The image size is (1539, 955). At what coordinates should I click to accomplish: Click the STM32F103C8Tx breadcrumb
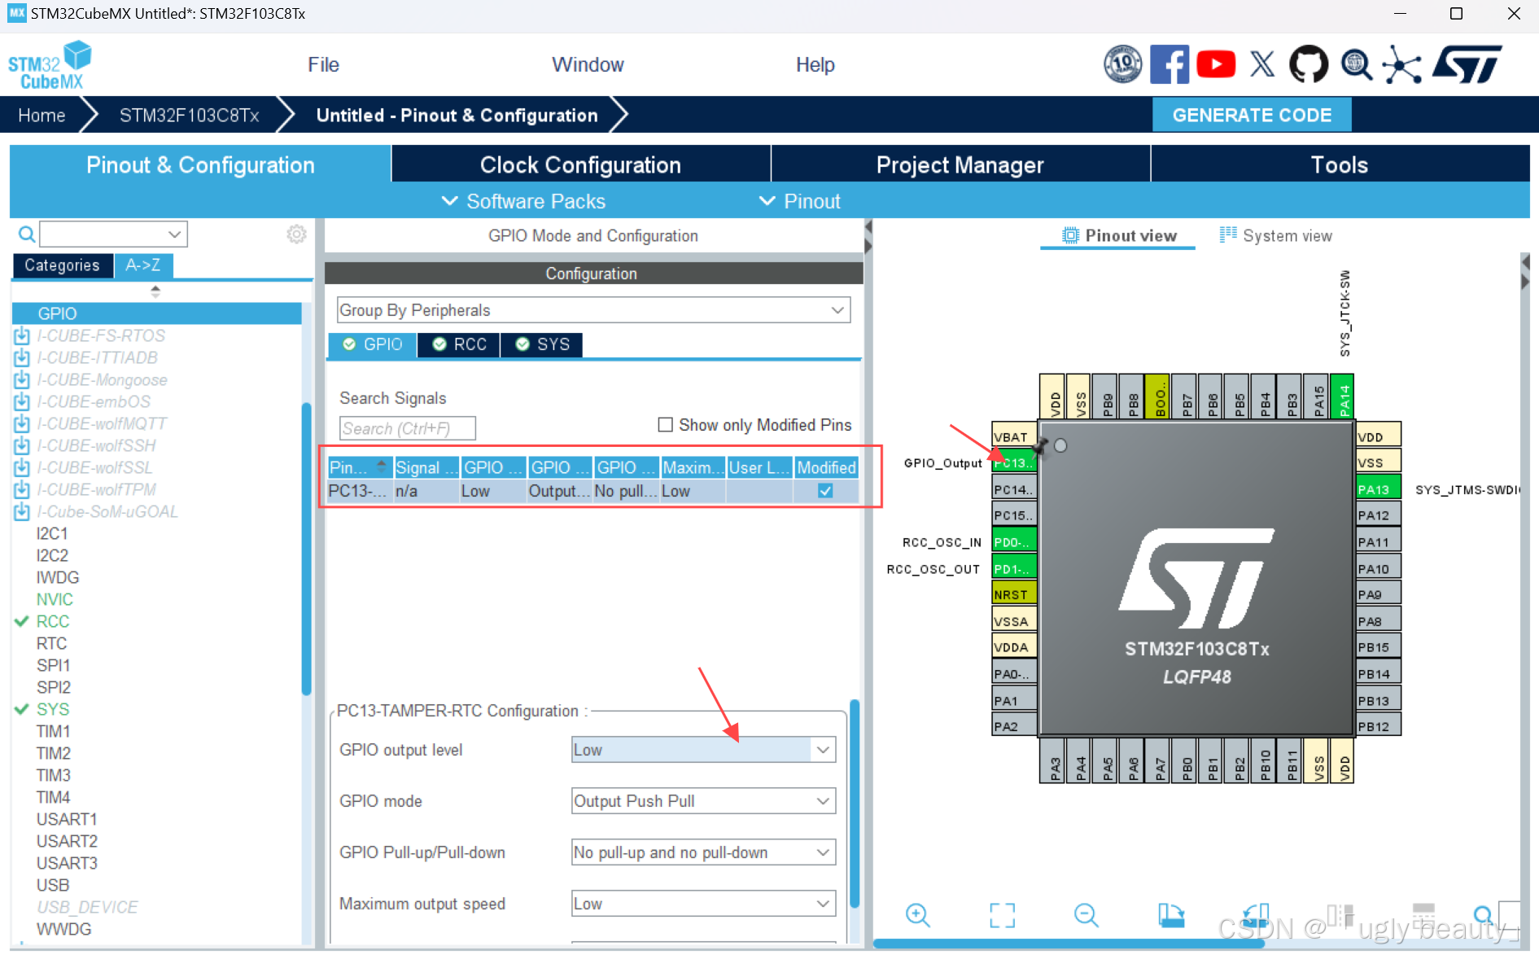click(189, 116)
